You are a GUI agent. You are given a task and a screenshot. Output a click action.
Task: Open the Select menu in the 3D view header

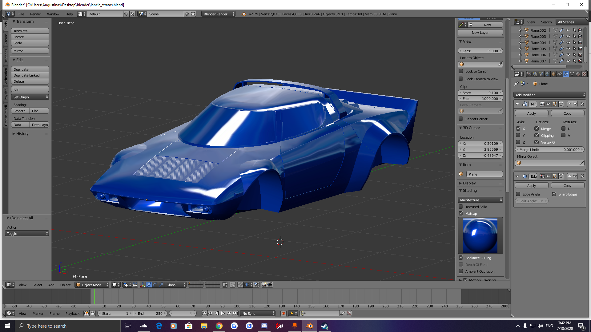pos(37,285)
